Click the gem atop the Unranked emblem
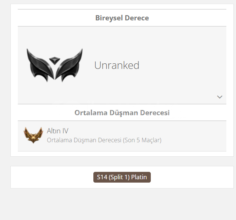 click(54, 60)
